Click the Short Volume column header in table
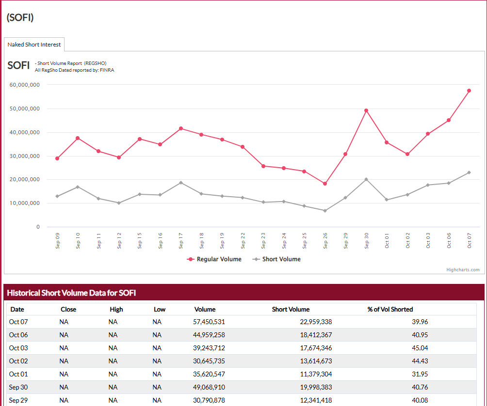The image size is (487, 406). coord(291,309)
